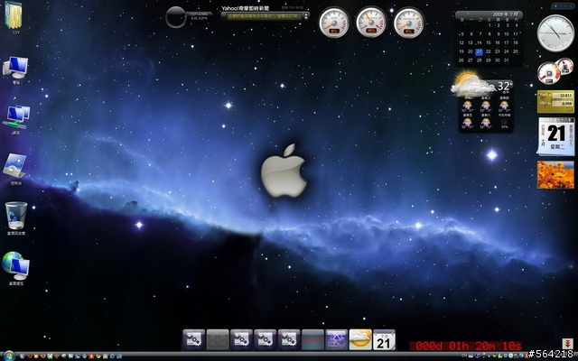The image size is (578, 361).
Task: Click the left CPU gauge gadget
Action: tap(334, 23)
